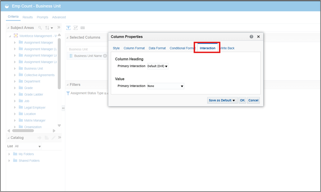Open Business Unit Name column gear options
This screenshot has height=192, width=321.
tap(105, 56)
